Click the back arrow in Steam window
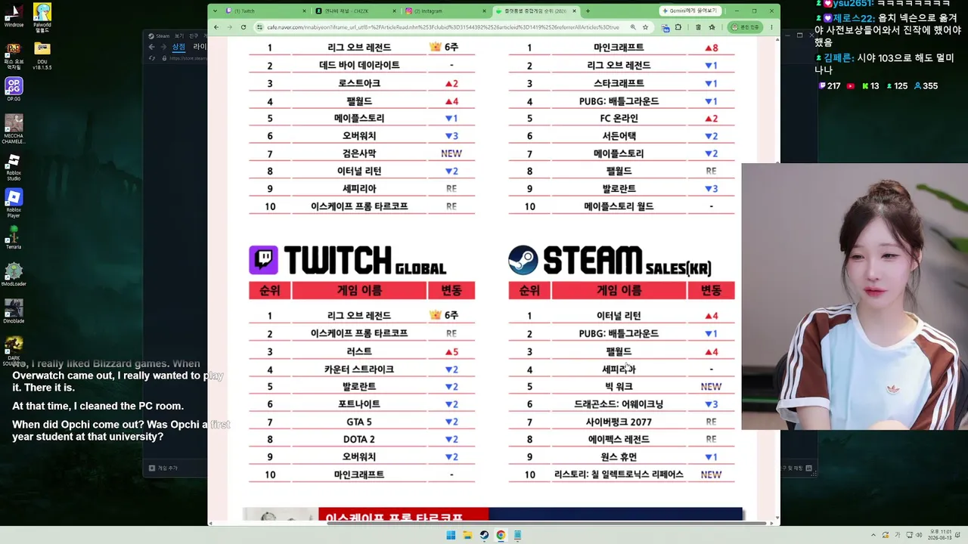Screen dimensions: 968x544 [151, 47]
